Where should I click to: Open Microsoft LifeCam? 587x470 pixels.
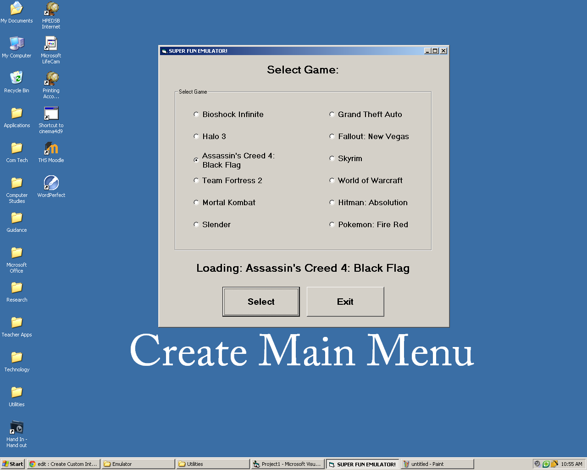tap(50, 45)
